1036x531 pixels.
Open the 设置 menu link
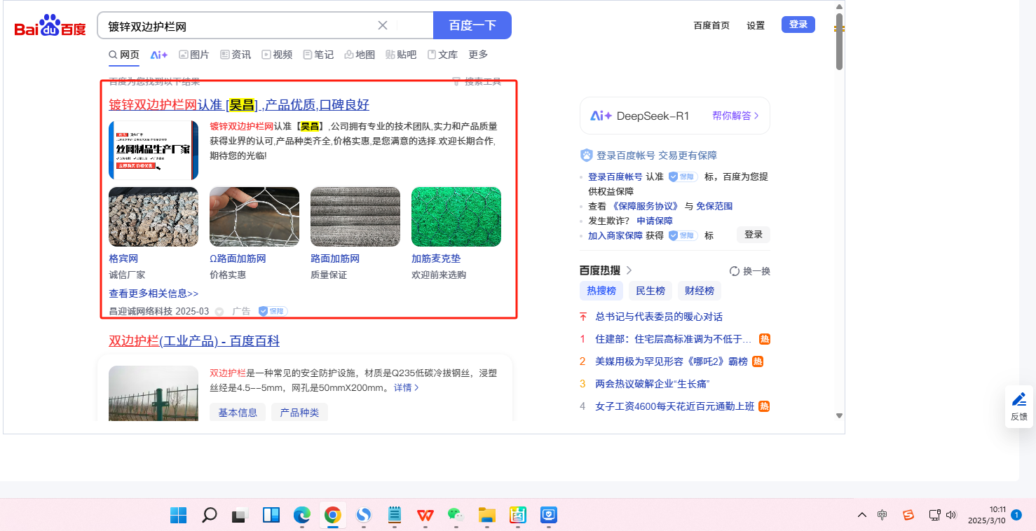(x=756, y=25)
